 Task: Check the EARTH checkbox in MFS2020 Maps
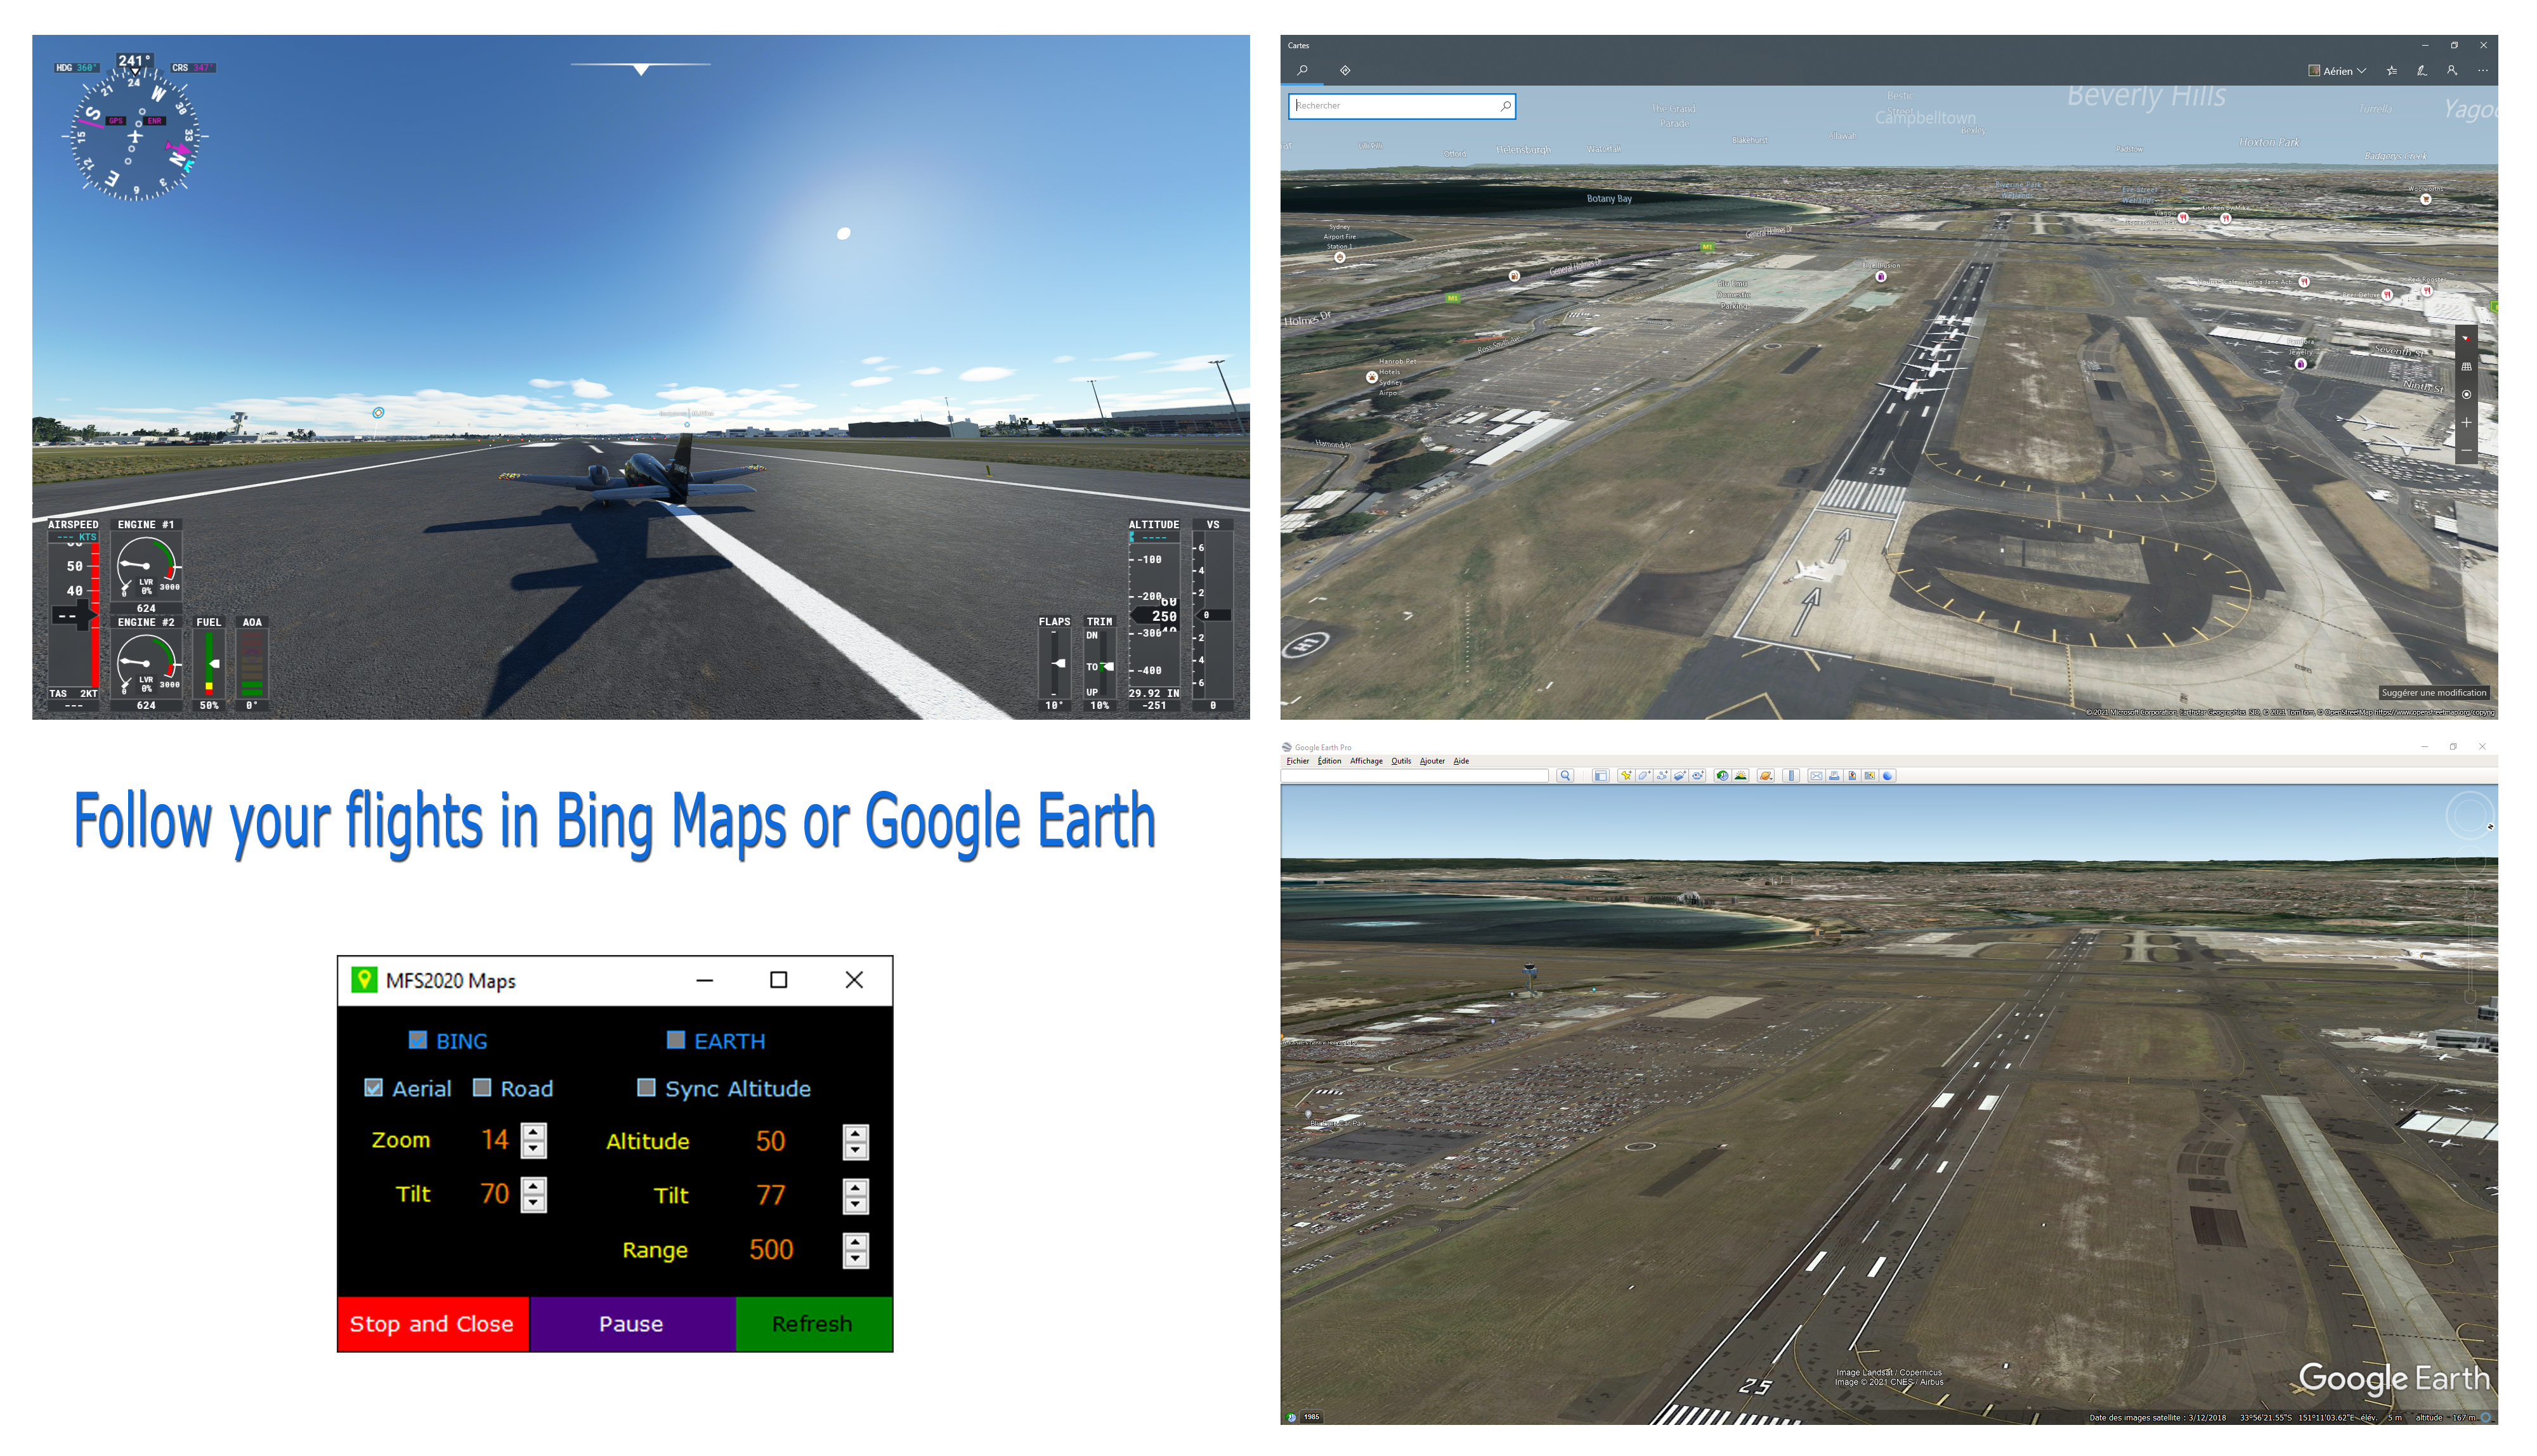(676, 1040)
